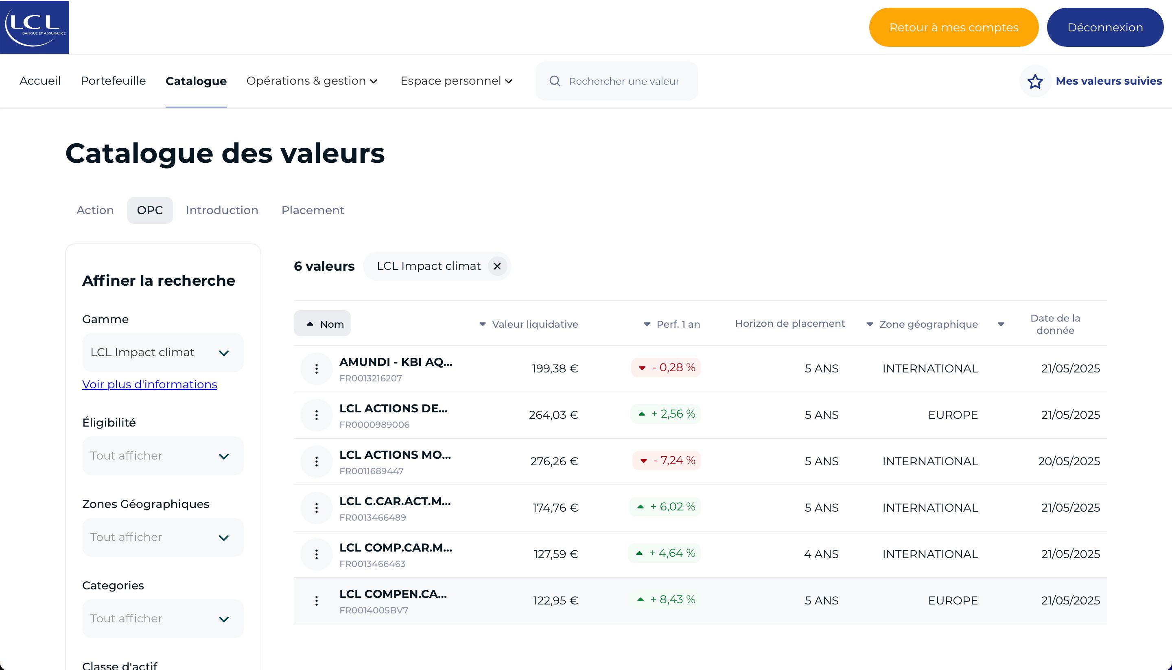Sort table by Nom column

coord(322,324)
